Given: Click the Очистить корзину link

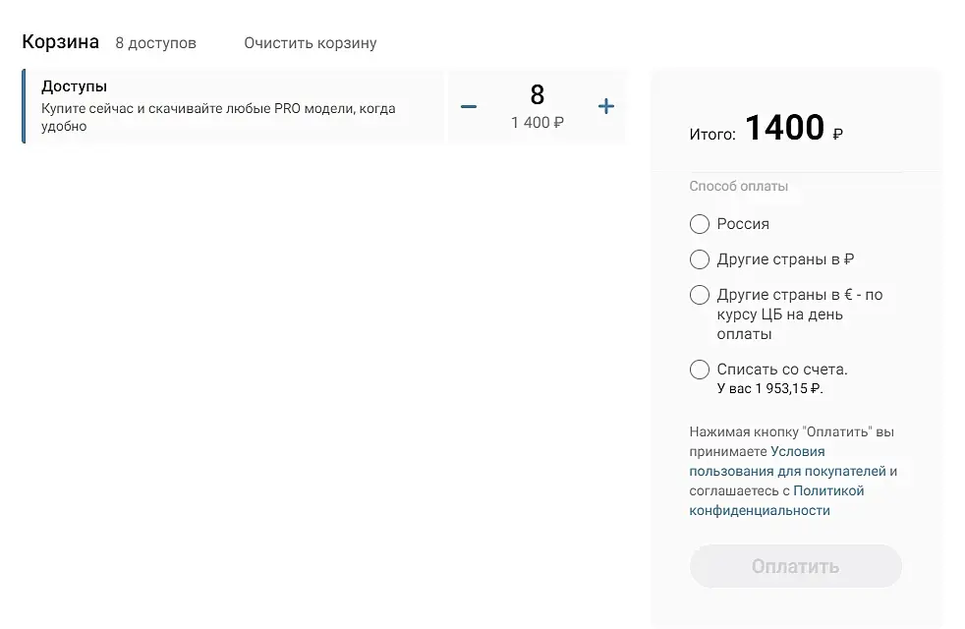Looking at the screenshot, I should (311, 43).
